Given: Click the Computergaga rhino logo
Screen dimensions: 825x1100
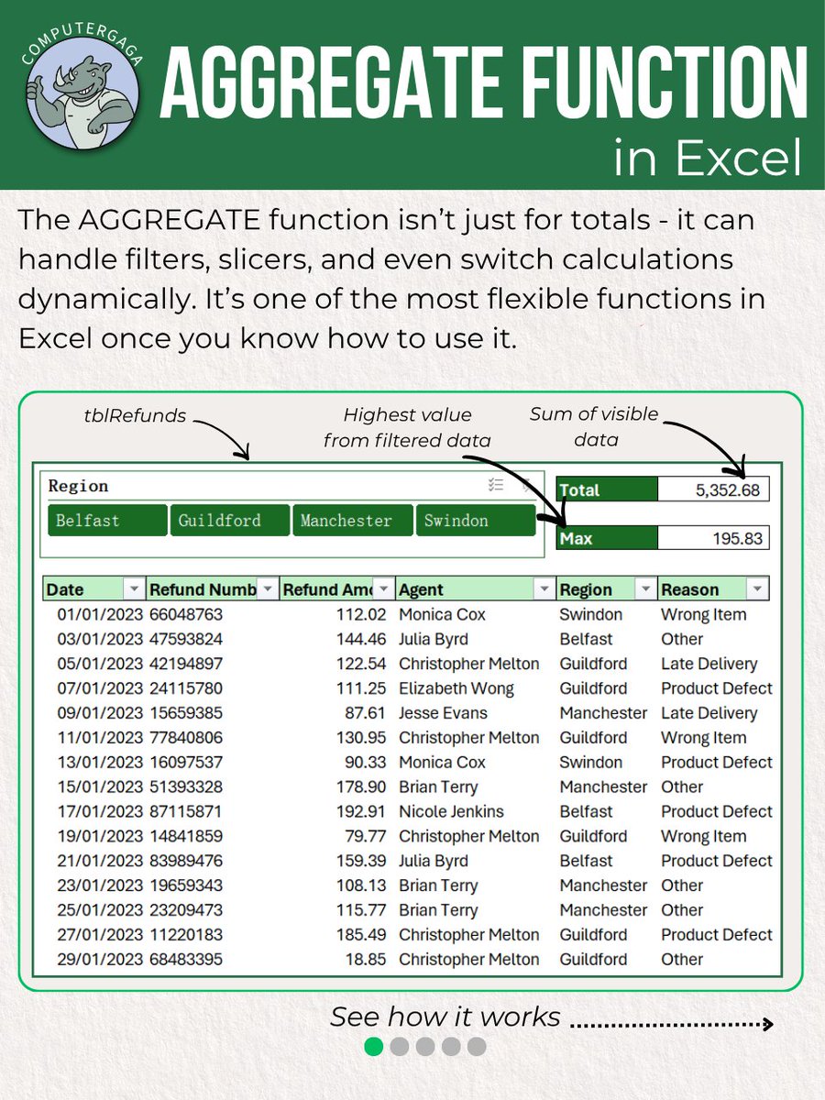Looking at the screenshot, I should (82, 91).
